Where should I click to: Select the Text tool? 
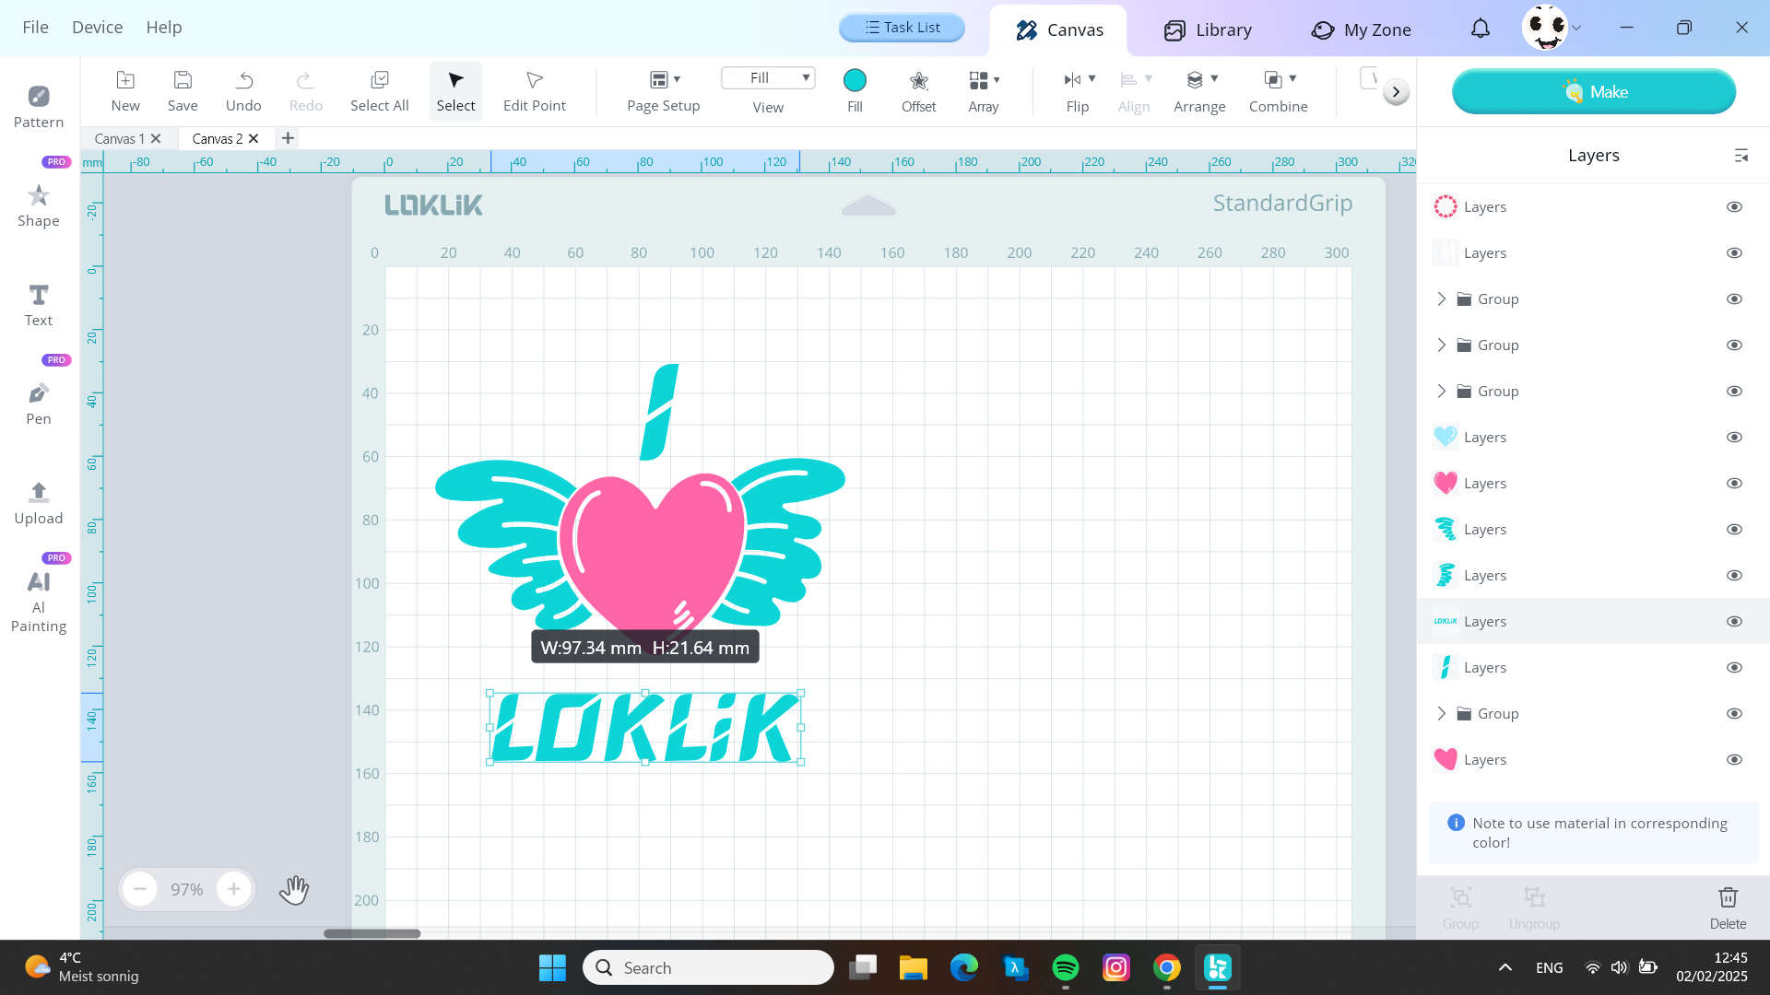(x=39, y=305)
